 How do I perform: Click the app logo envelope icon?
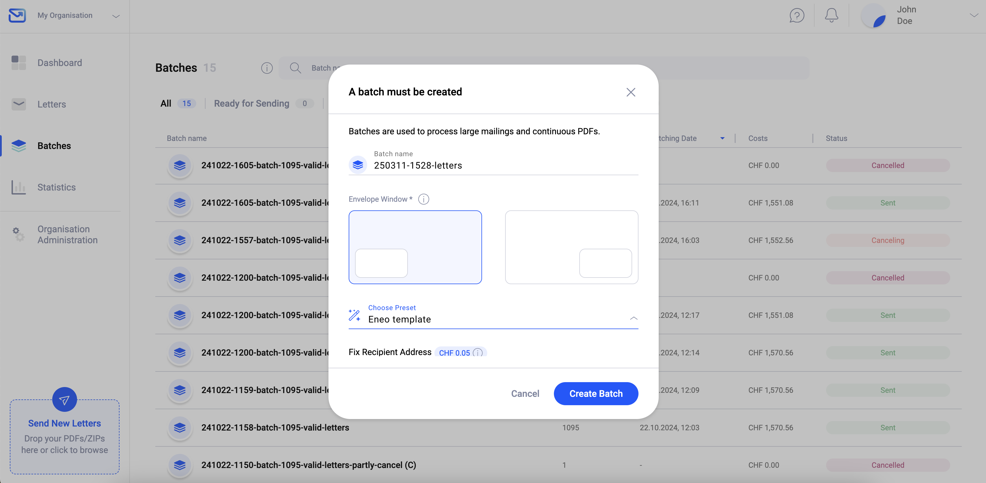(17, 16)
